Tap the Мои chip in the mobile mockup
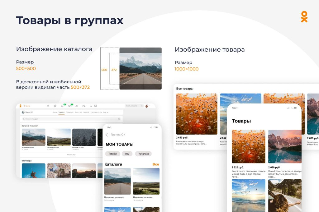 click(127, 154)
